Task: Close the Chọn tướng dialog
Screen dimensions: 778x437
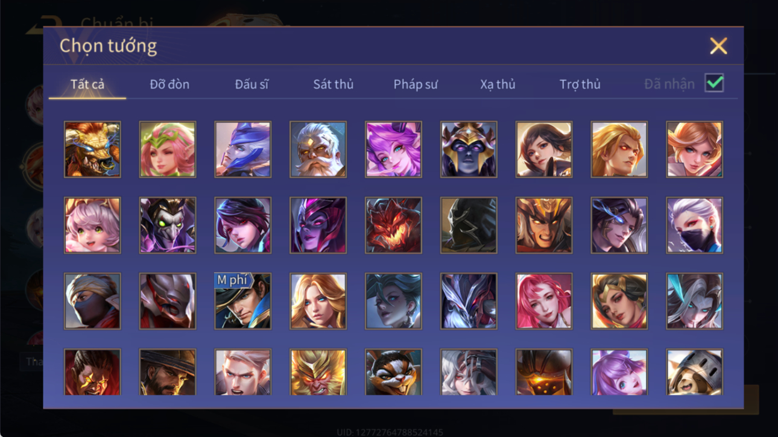Action: pos(718,46)
